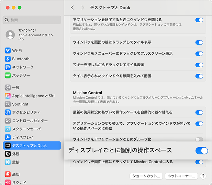Viewport: 212px width, 185px height.
Task: Enable ウインドウをアプリケーションごとにグループ化 switch
Action: [x=199, y=139]
